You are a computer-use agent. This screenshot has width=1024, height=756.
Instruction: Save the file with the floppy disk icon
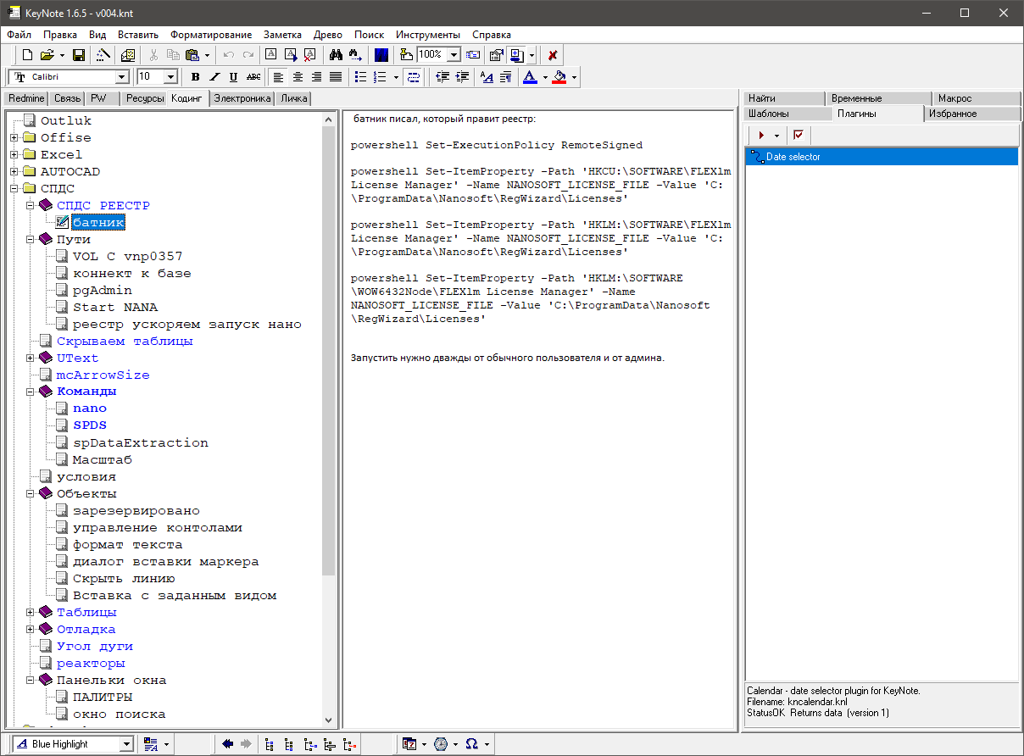[79, 55]
